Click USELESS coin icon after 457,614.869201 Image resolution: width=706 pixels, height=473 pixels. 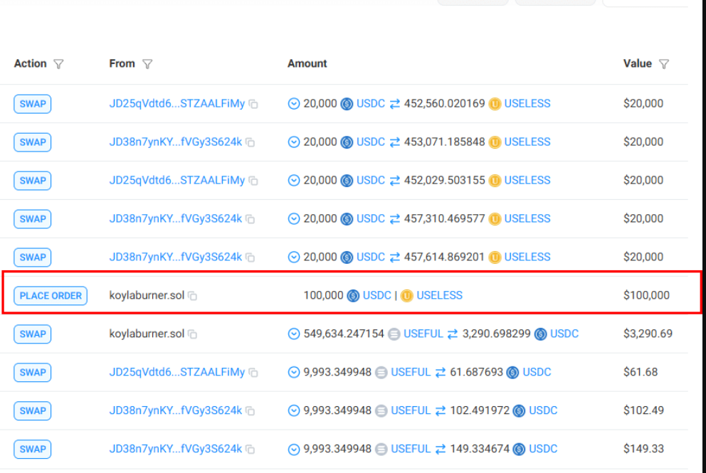(495, 257)
